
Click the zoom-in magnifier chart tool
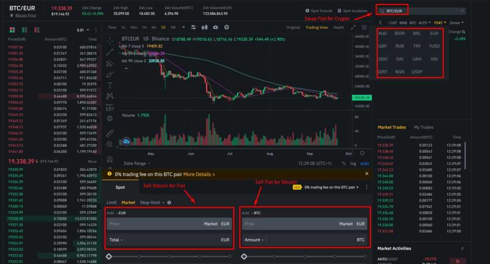pos(110,144)
